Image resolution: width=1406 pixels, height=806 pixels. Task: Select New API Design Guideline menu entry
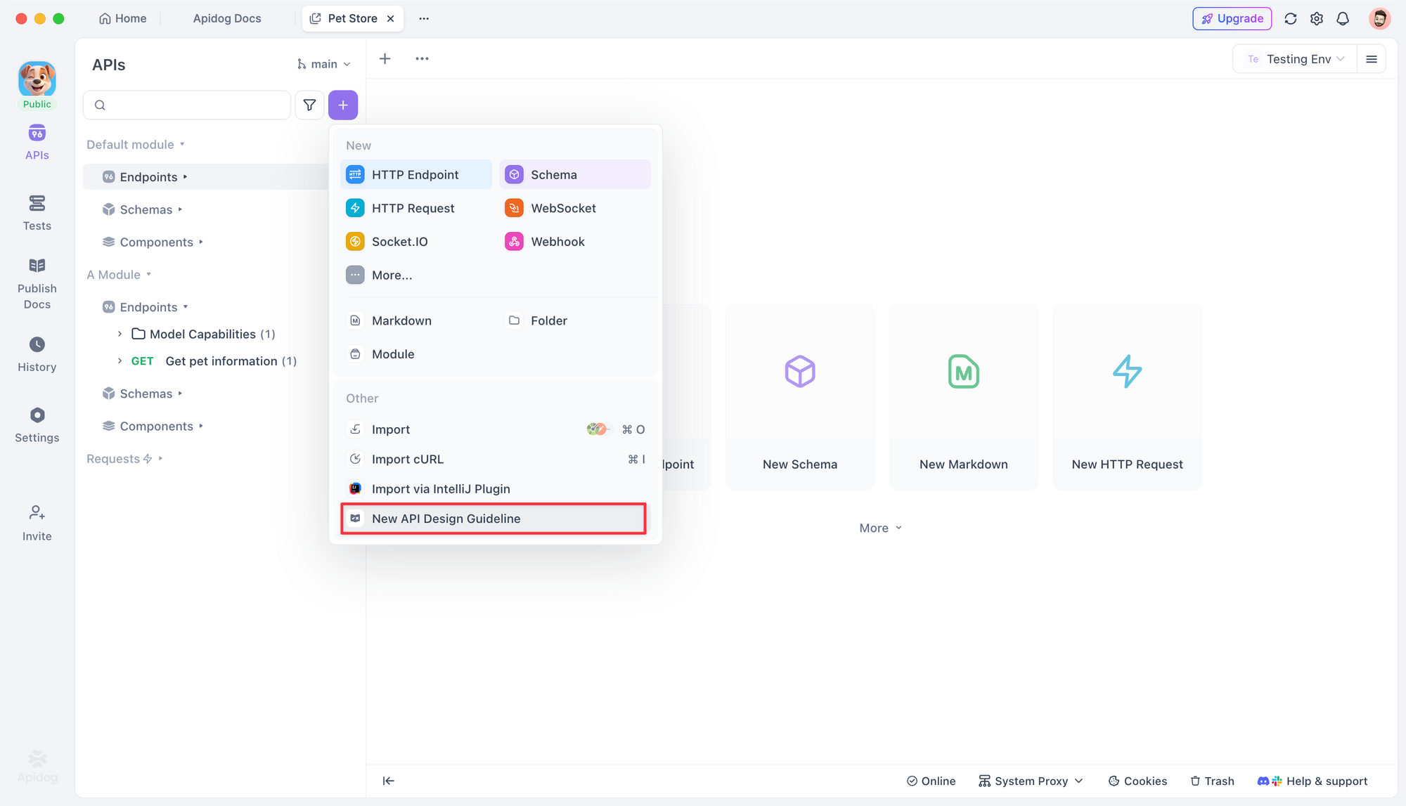pos(446,518)
